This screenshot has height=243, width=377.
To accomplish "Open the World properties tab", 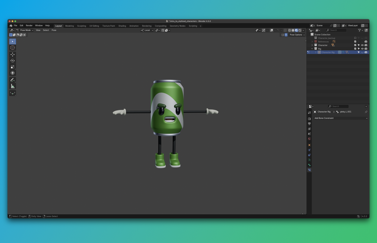I will coord(309,139).
